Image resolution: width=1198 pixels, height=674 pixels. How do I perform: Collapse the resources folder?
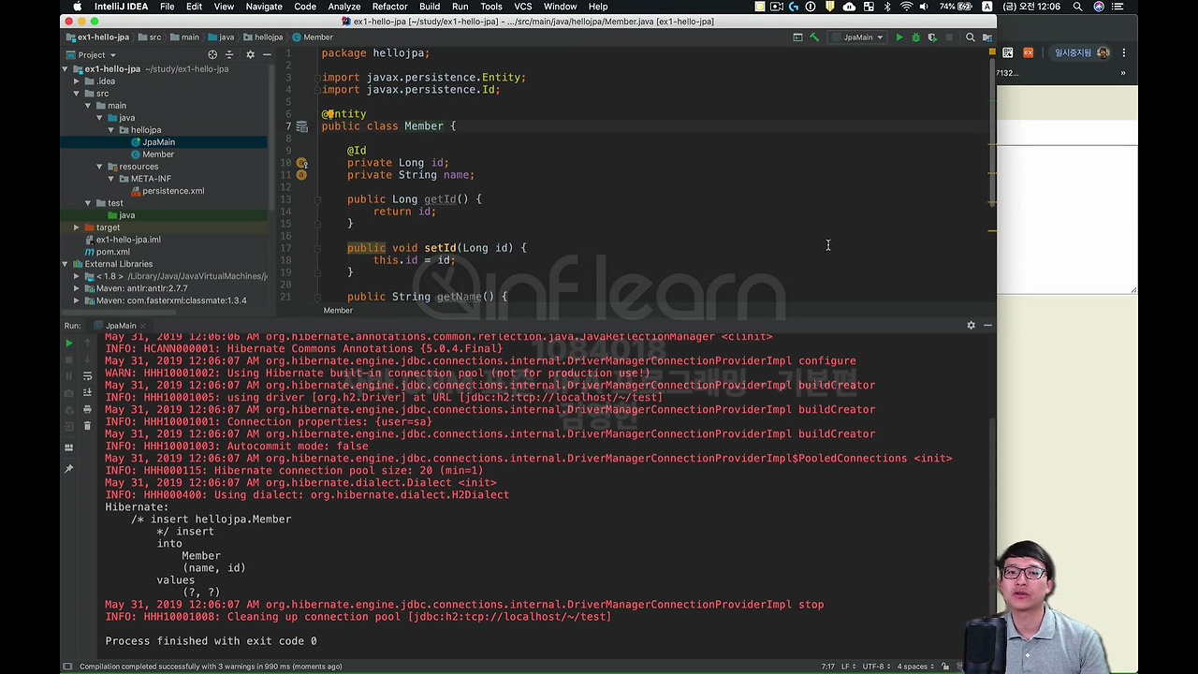[x=99, y=167]
